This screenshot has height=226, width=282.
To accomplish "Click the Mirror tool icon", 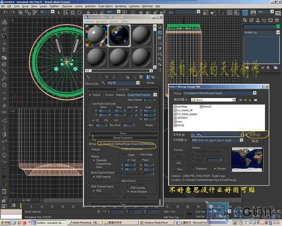I will [205, 13].
